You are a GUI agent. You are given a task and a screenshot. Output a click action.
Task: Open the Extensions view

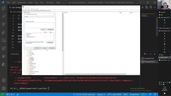tap(3, 48)
